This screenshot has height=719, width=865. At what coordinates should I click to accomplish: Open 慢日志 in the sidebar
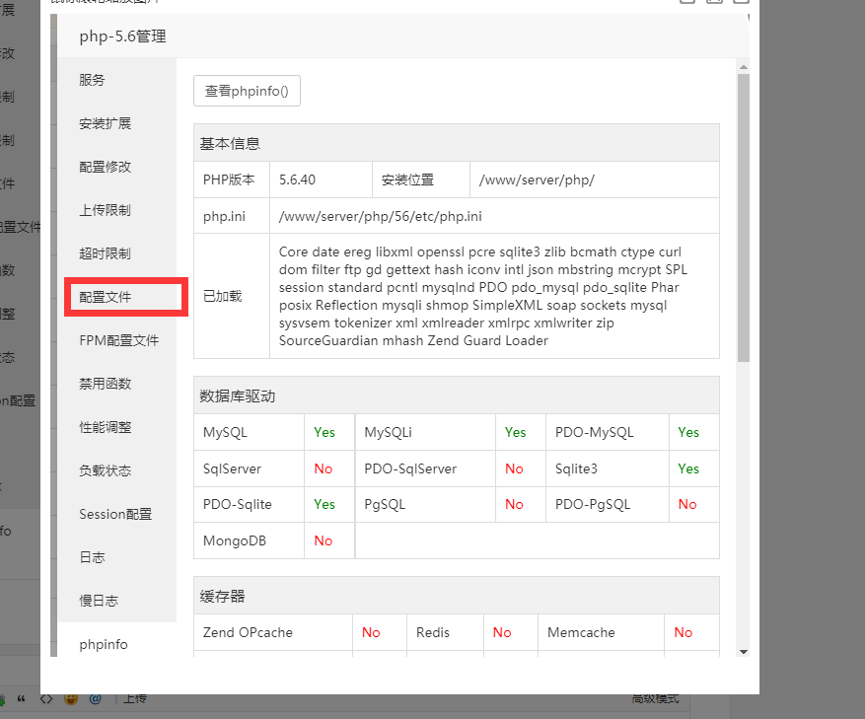[99, 601]
